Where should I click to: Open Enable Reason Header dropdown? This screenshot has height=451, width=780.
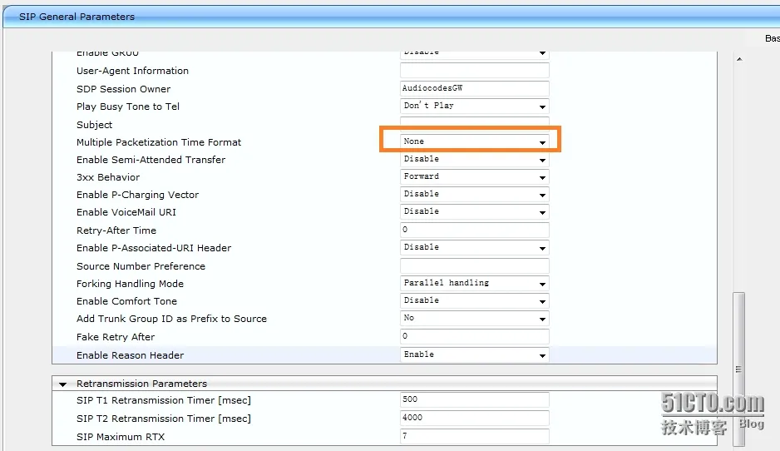(x=474, y=355)
